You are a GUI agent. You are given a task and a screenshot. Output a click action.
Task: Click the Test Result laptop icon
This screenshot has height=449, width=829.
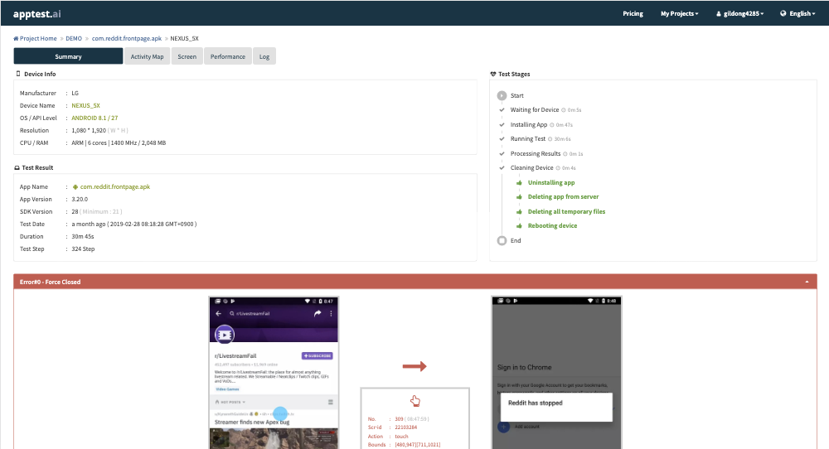17,168
